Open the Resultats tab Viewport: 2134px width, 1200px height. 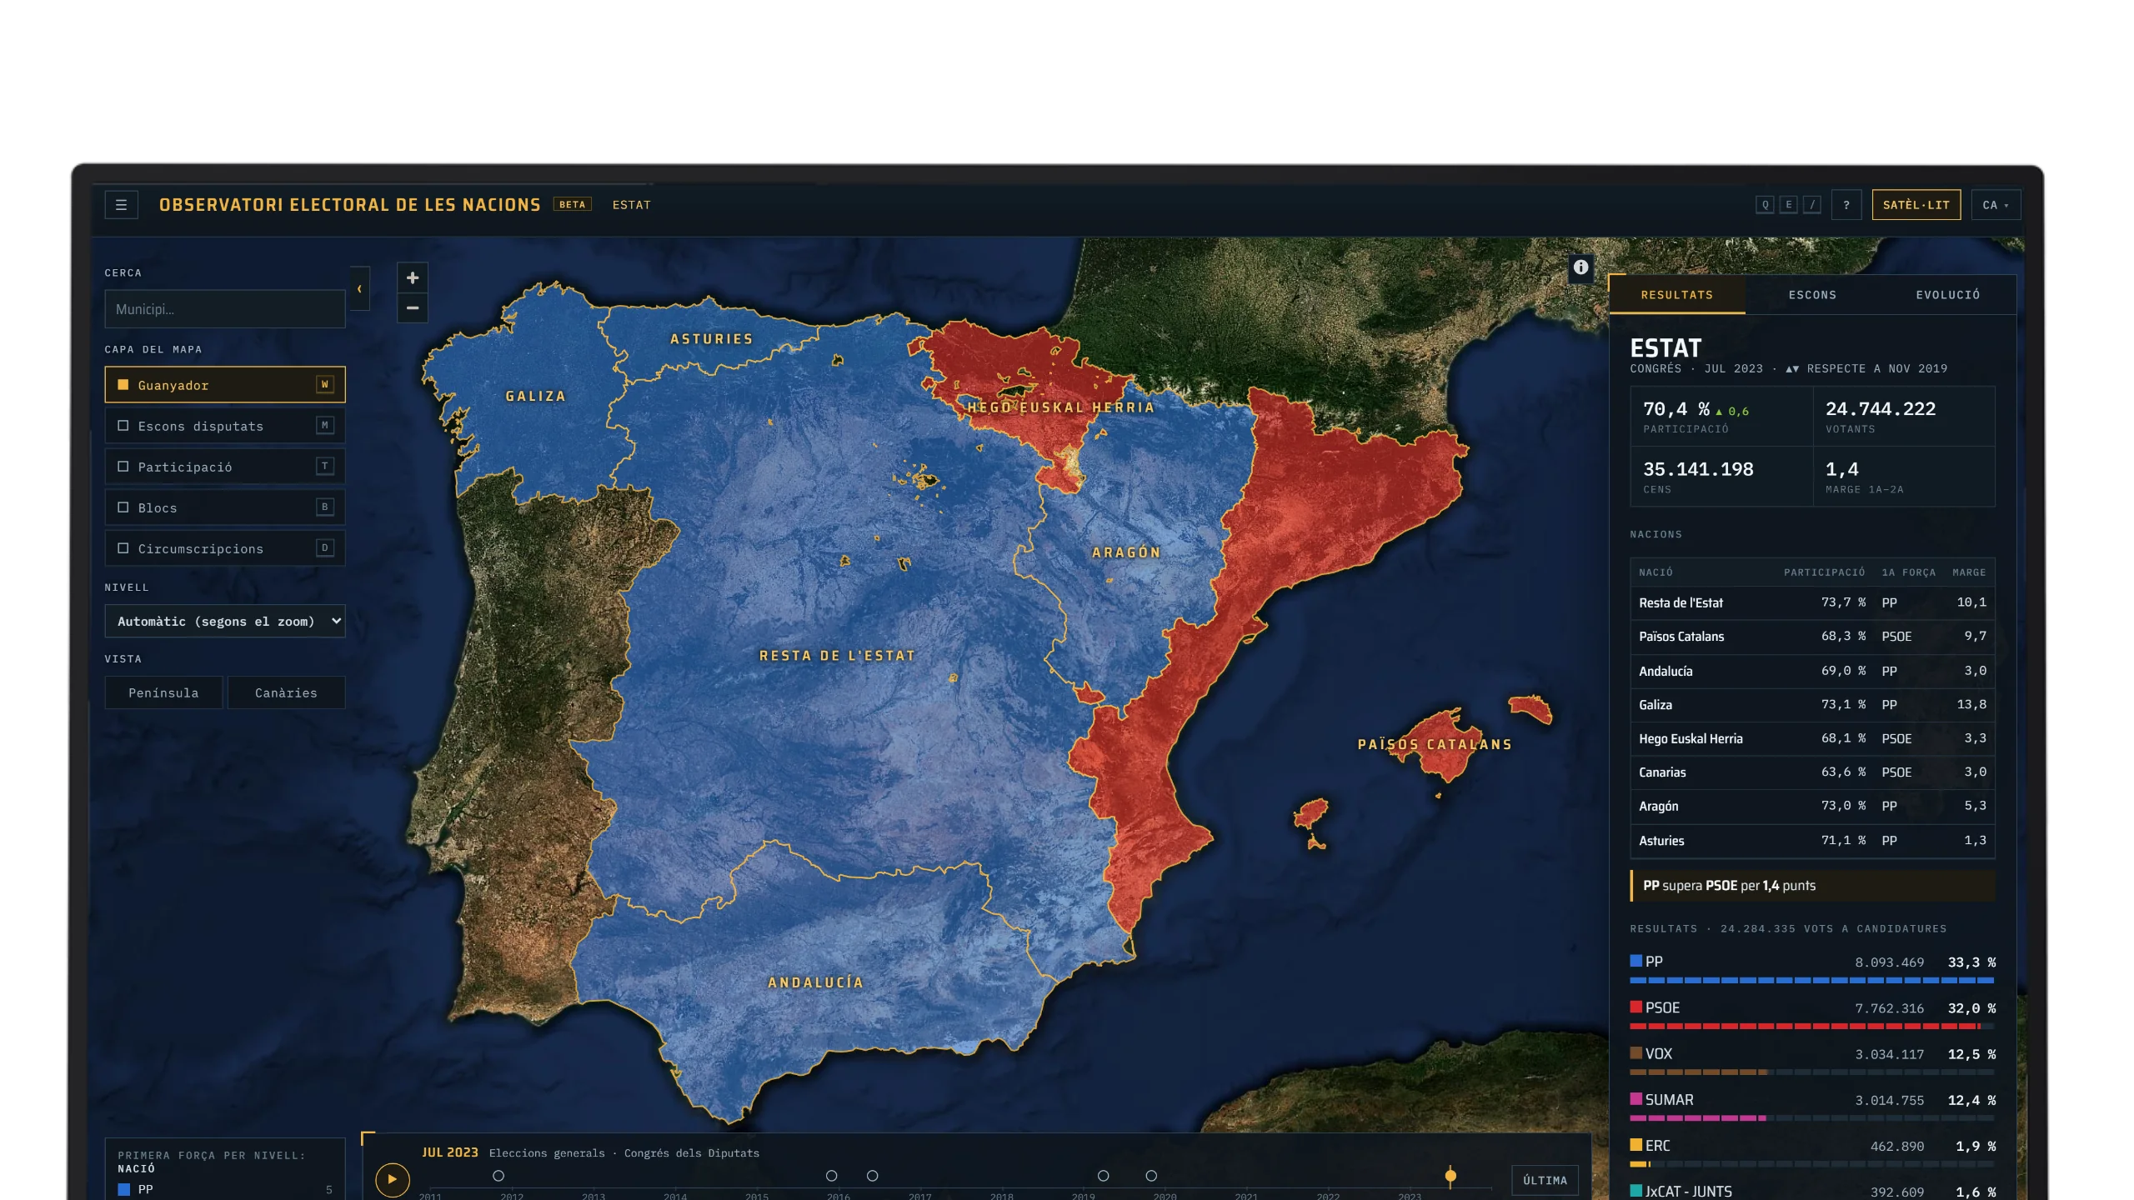1677,295
